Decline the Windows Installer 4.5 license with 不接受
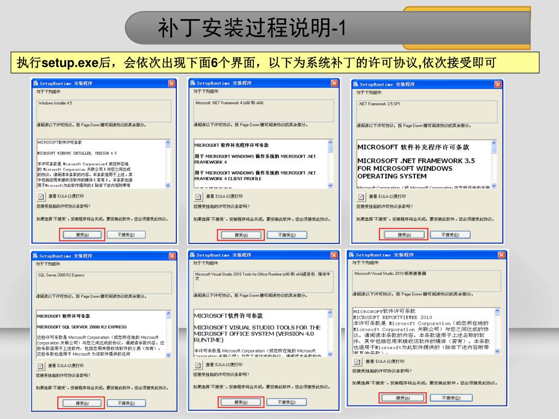 126,235
